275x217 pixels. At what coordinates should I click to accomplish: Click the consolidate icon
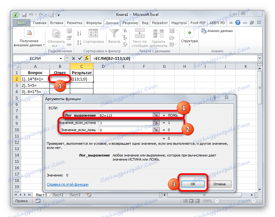click(172, 38)
